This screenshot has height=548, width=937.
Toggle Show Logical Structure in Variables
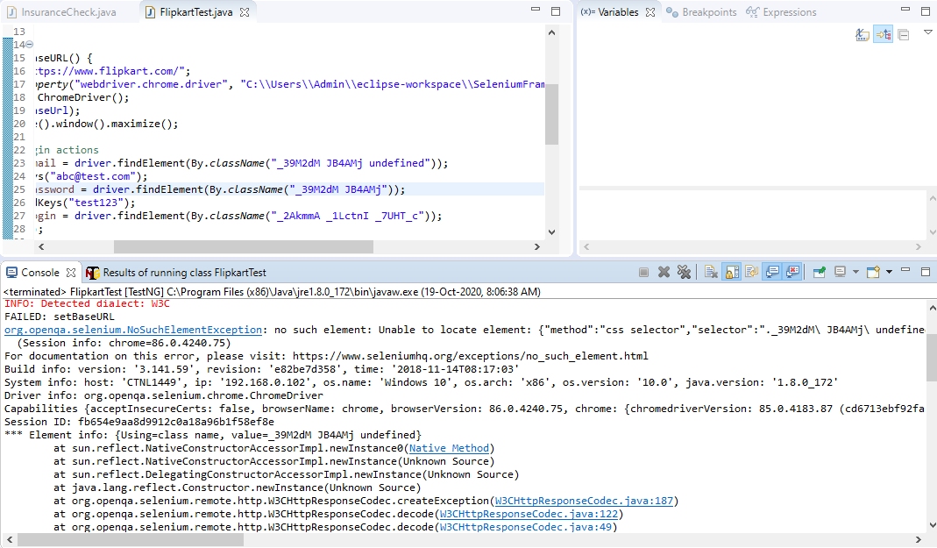pyautogui.click(x=883, y=34)
